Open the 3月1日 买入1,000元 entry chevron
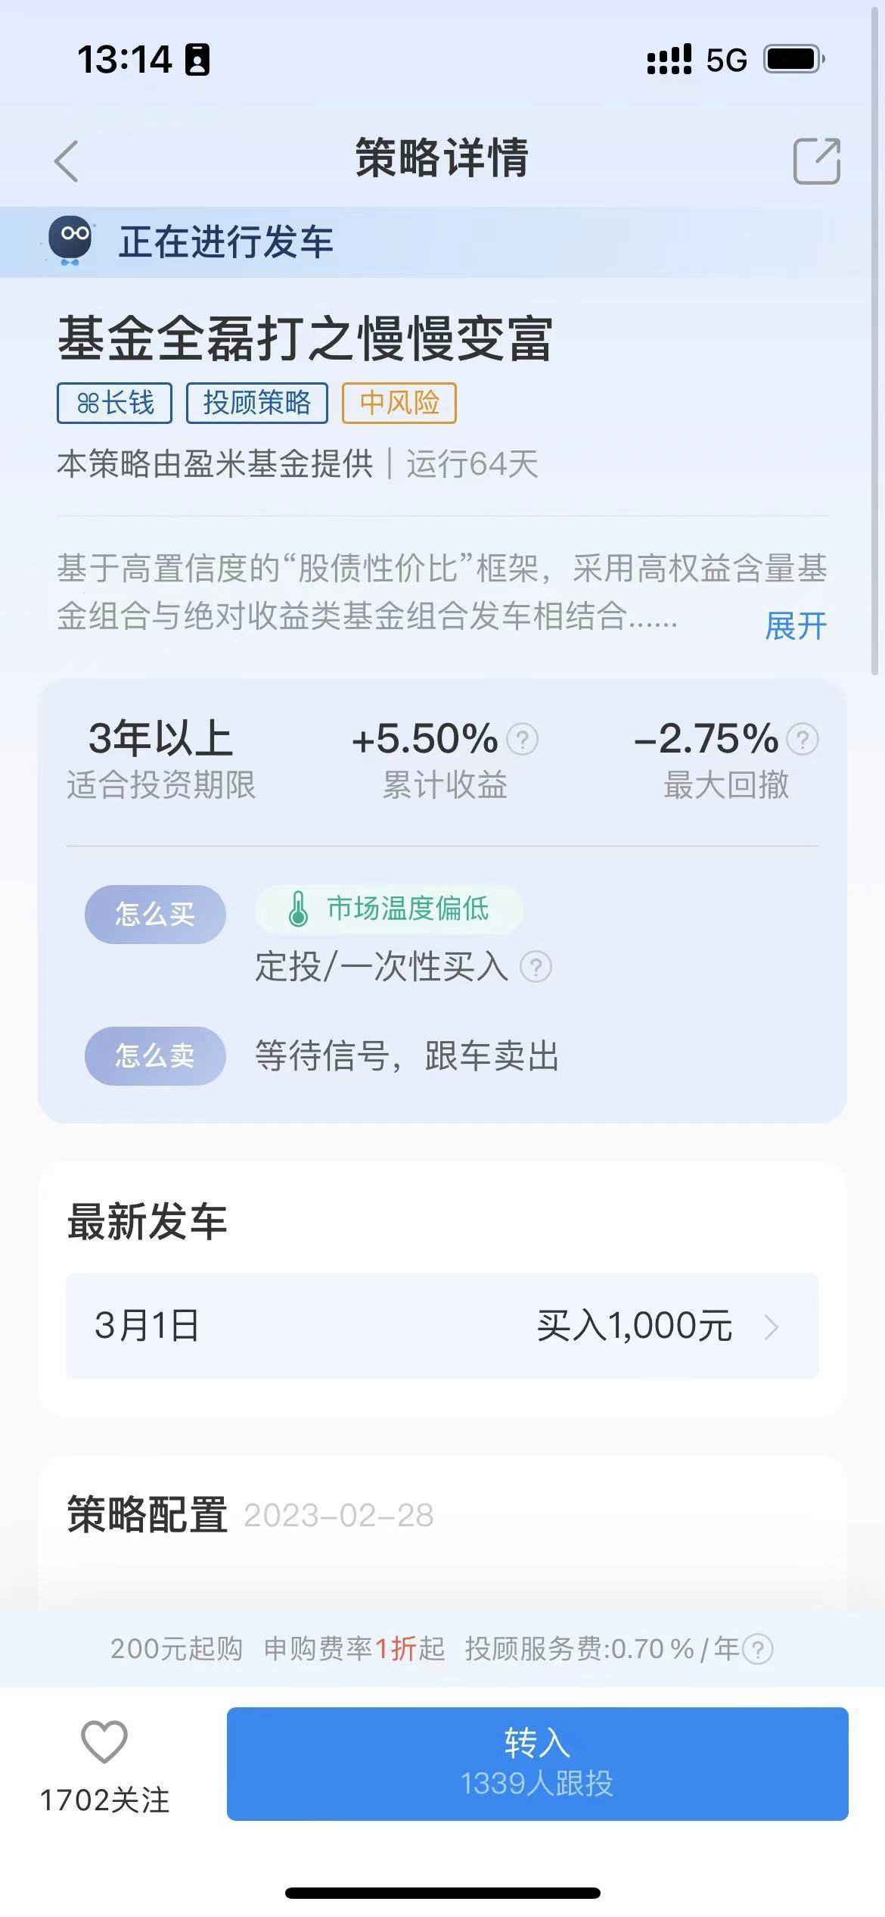The width and height of the screenshot is (885, 1917). (x=771, y=1326)
